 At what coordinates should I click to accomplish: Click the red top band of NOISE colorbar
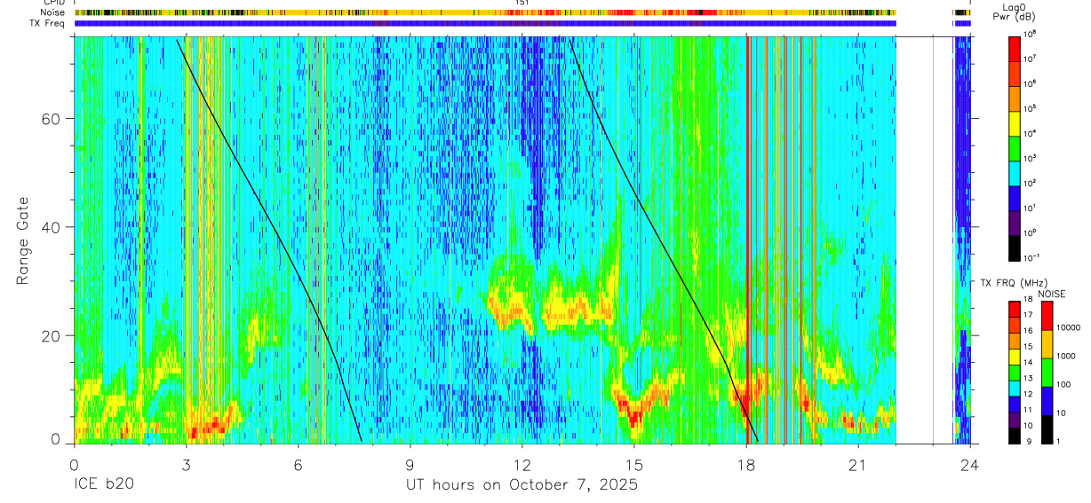(x=1046, y=315)
